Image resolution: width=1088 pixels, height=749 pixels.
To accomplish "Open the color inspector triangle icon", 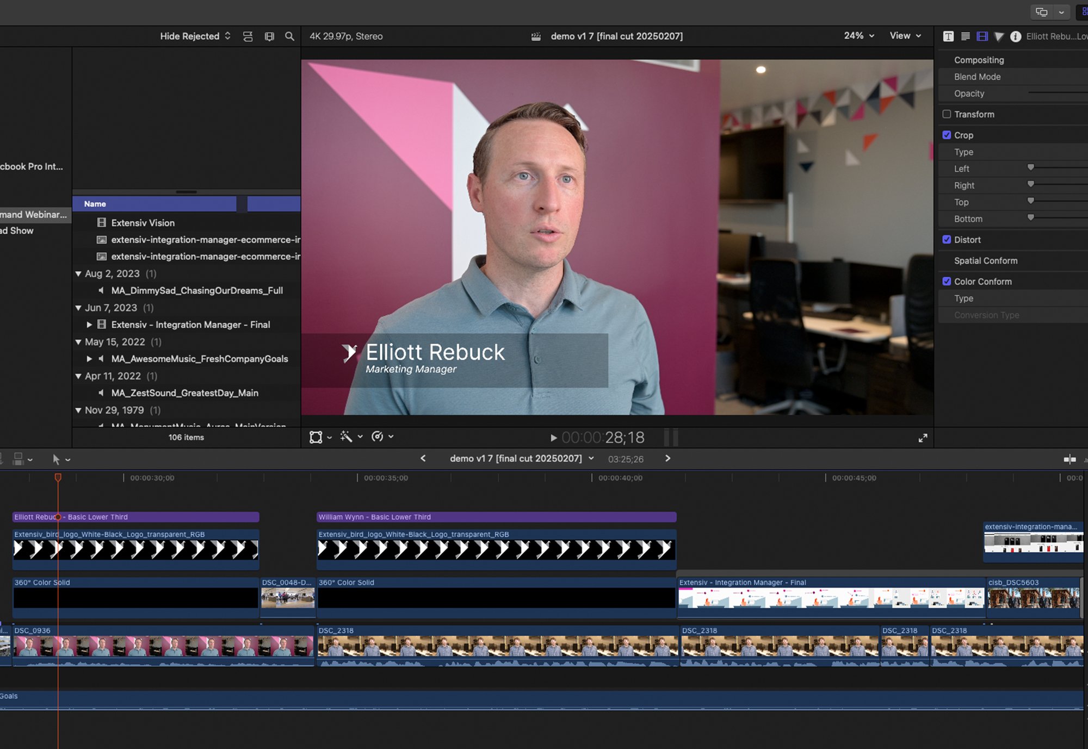I will click(999, 36).
